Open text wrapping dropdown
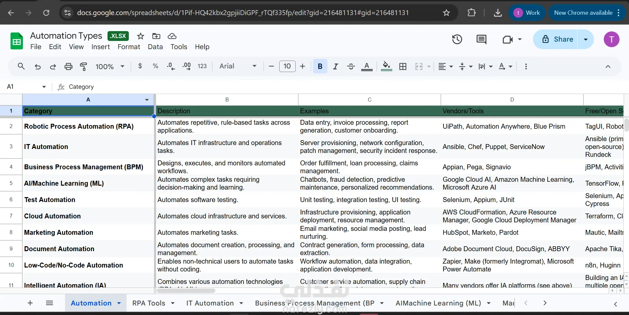Image resolution: width=629 pixels, height=315 pixels. click(x=485, y=66)
